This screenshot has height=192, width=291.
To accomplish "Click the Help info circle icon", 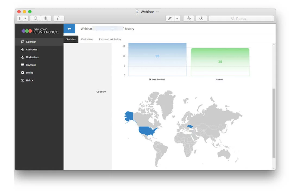I will tap(23, 80).
